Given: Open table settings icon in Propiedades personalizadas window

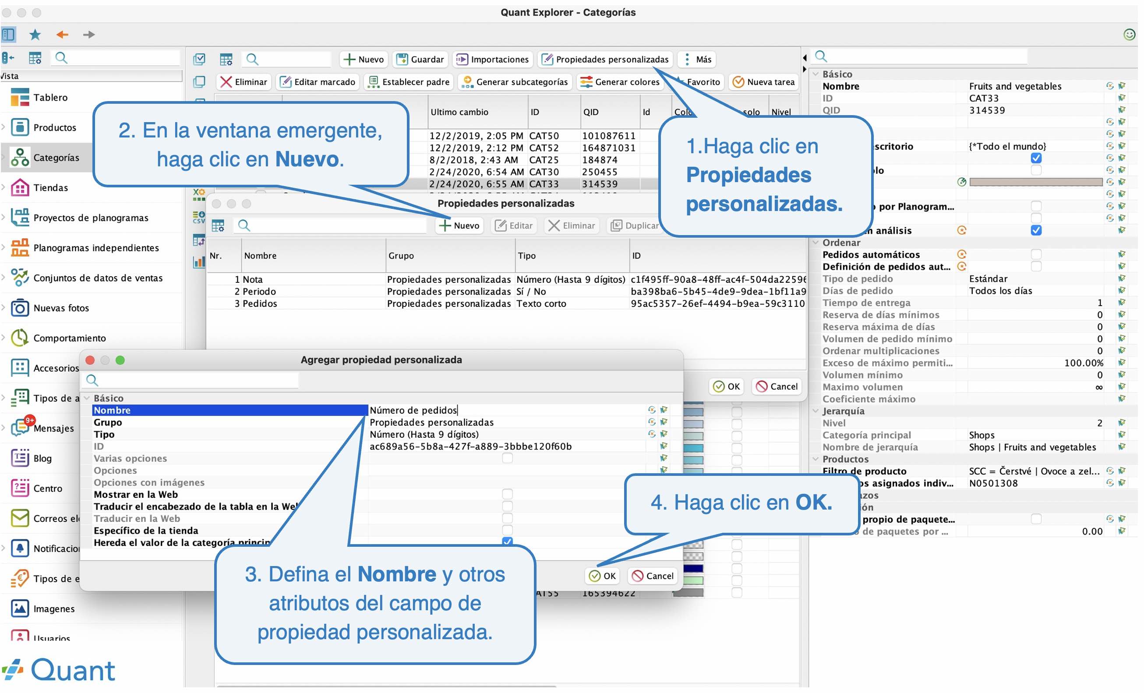Looking at the screenshot, I should (218, 225).
